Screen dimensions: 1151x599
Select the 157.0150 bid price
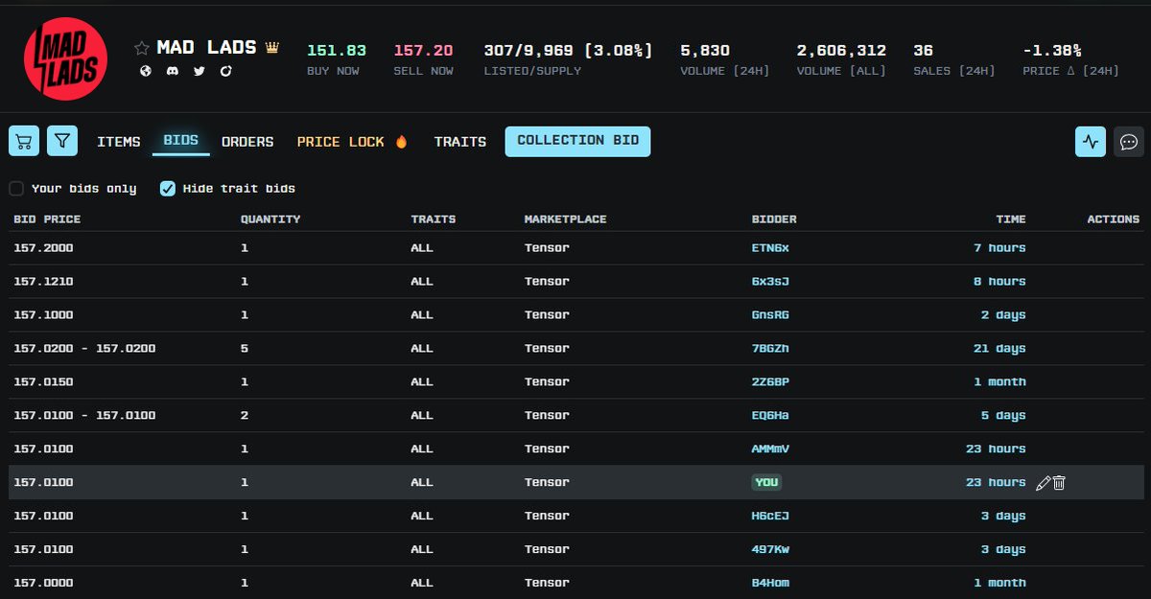[x=43, y=382]
